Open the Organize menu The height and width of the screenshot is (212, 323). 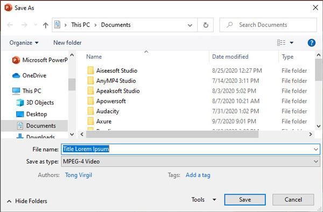(x=24, y=43)
